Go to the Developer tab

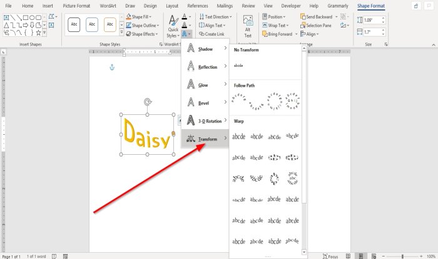click(x=291, y=6)
